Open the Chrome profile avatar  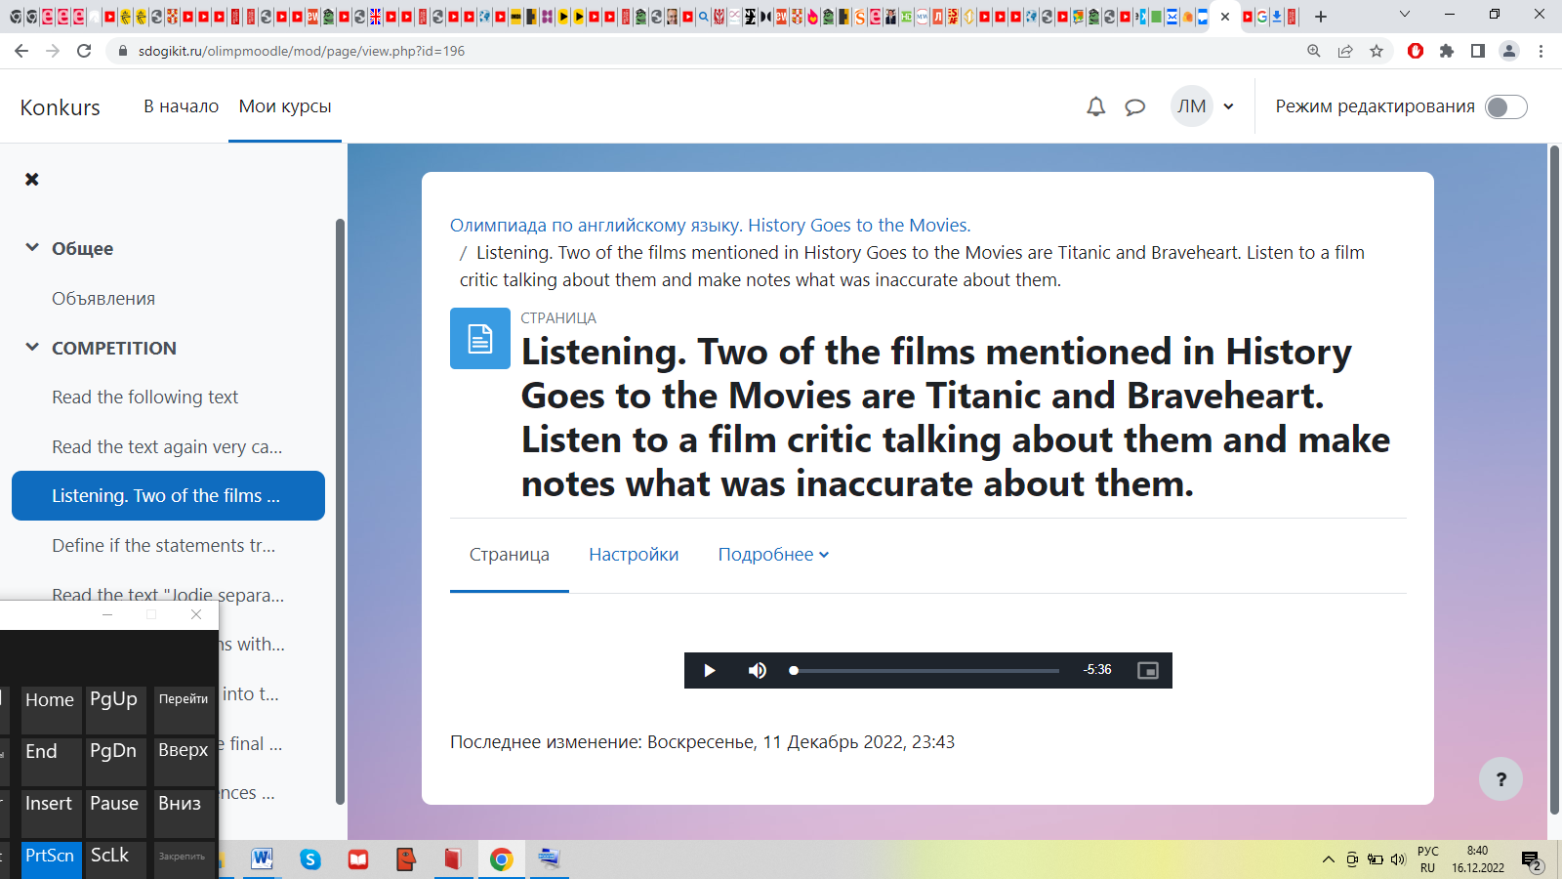[x=1509, y=51]
